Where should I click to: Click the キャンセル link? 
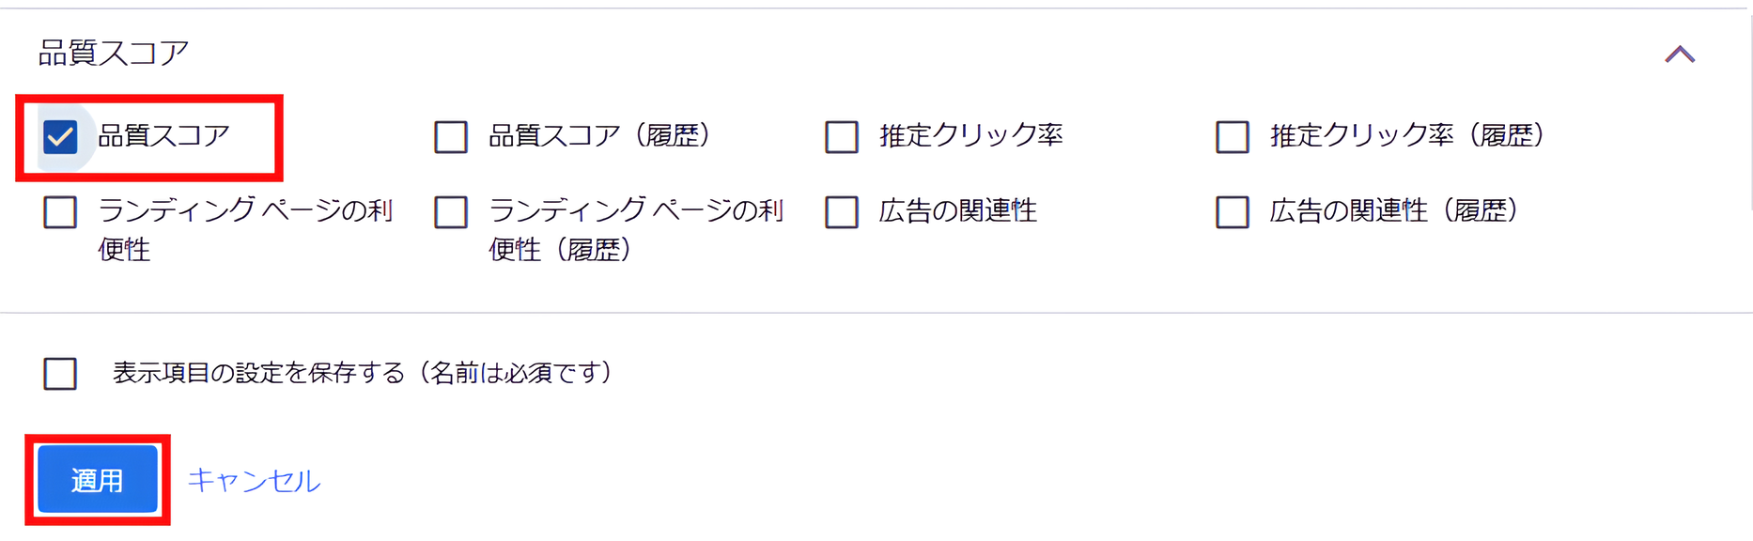coord(254,480)
